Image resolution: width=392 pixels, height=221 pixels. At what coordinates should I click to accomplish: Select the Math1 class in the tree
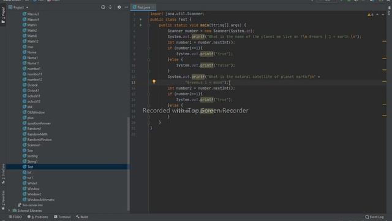tap(32, 25)
